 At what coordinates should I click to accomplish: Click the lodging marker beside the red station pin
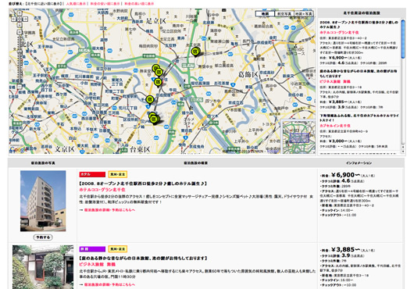point(158,83)
